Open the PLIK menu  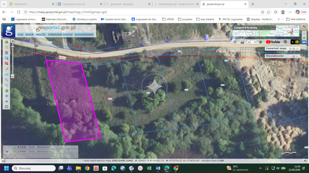21,35
